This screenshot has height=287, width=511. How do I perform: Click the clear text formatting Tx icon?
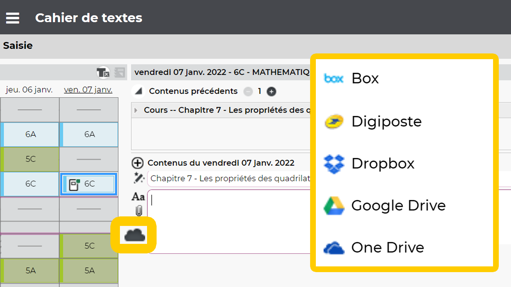click(103, 72)
